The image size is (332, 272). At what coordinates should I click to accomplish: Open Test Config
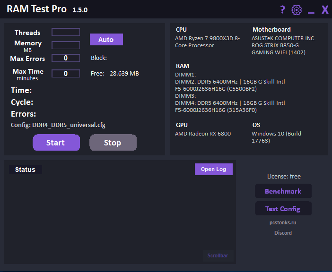click(x=283, y=209)
